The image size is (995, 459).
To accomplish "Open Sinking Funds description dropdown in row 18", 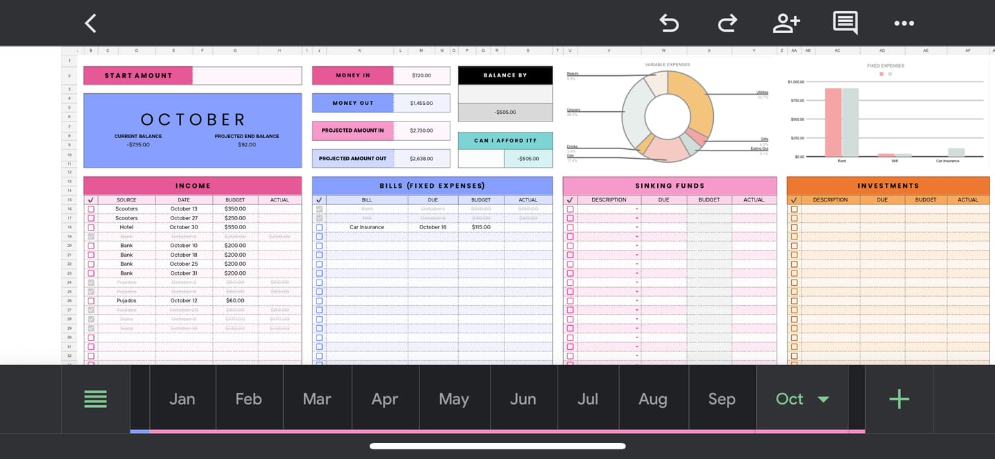I will (x=636, y=227).
